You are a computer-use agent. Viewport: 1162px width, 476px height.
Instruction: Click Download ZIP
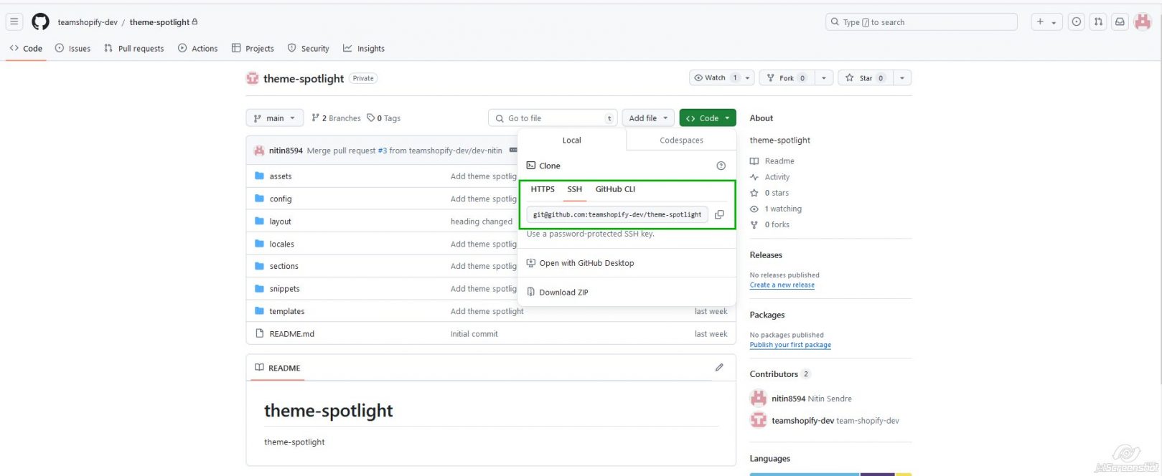(x=563, y=292)
